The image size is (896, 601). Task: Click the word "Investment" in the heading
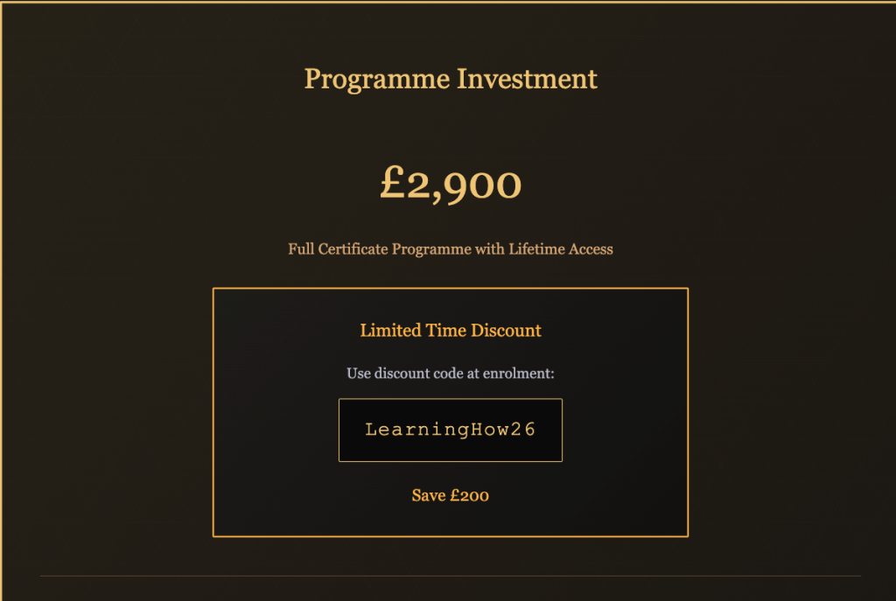(528, 80)
